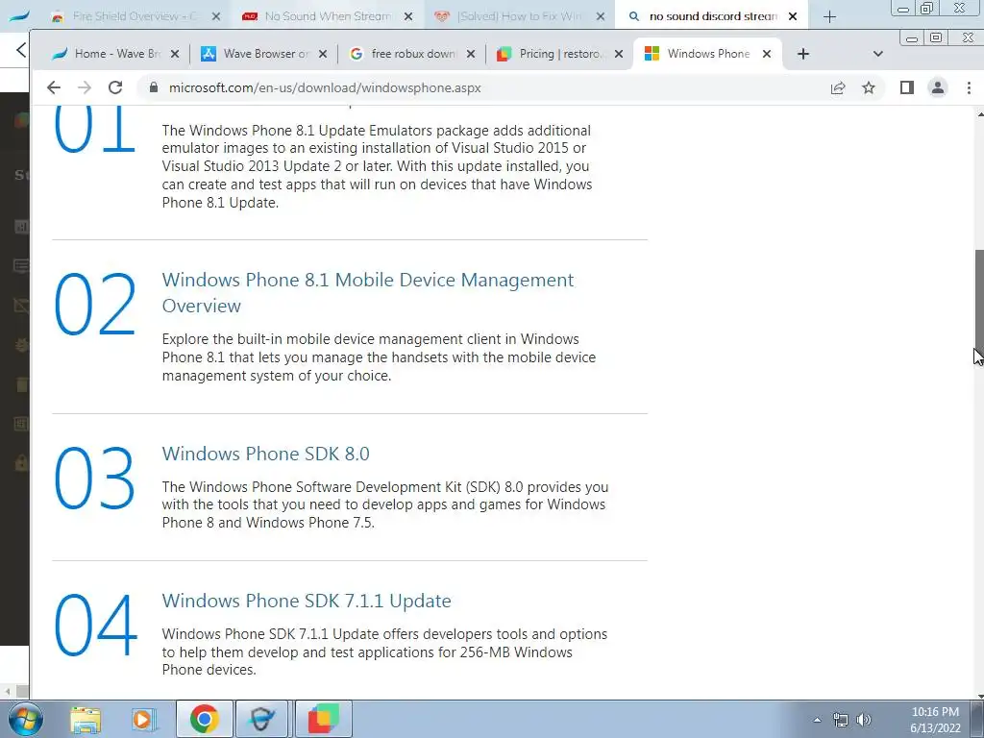Open a new tab in Chrome
The width and height of the screenshot is (984, 738).
[x=803, y=54]
